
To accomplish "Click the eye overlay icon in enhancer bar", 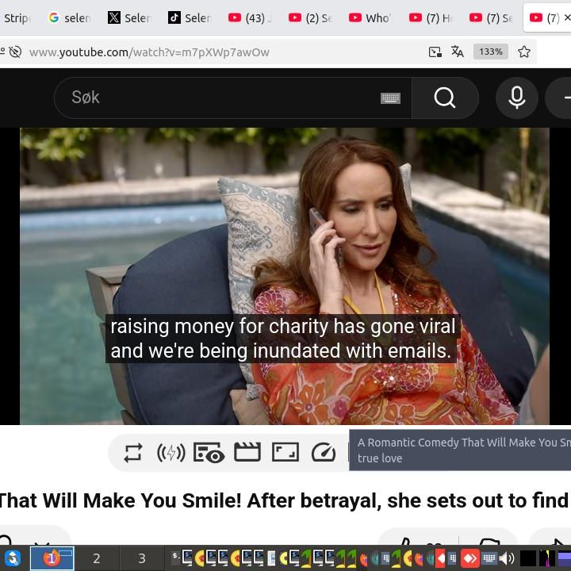I will pyautogui.click(x=209, y=453).
